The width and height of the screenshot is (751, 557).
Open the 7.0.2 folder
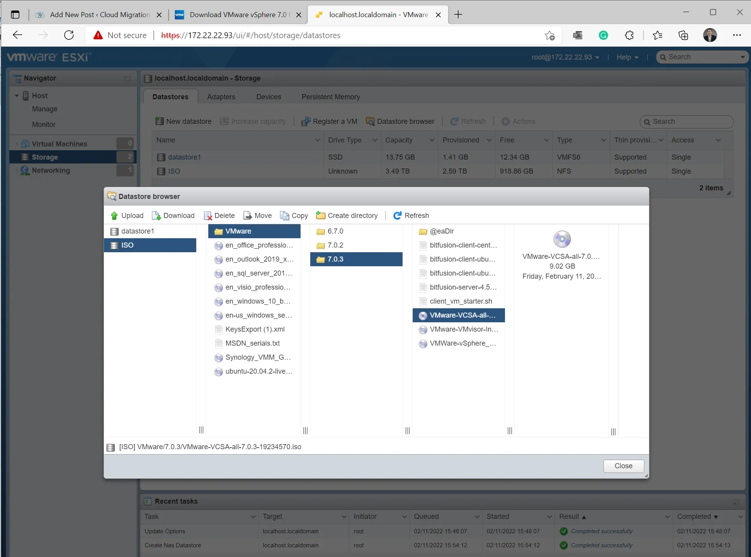pyautogui.click(x=356, y=245)
